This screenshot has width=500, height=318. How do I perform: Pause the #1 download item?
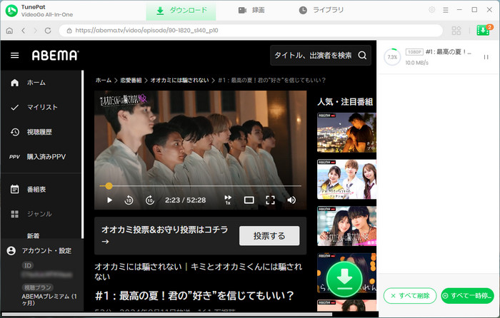point(486,57)
